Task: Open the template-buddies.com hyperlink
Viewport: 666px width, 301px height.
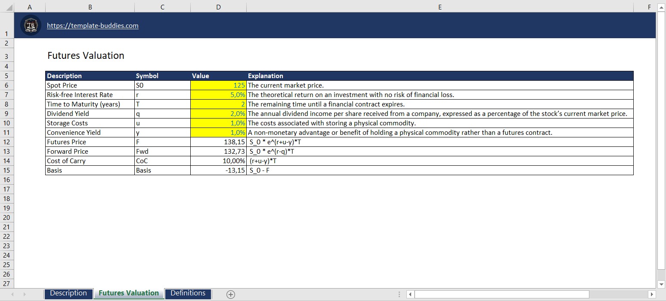Action: pos(93,25)
